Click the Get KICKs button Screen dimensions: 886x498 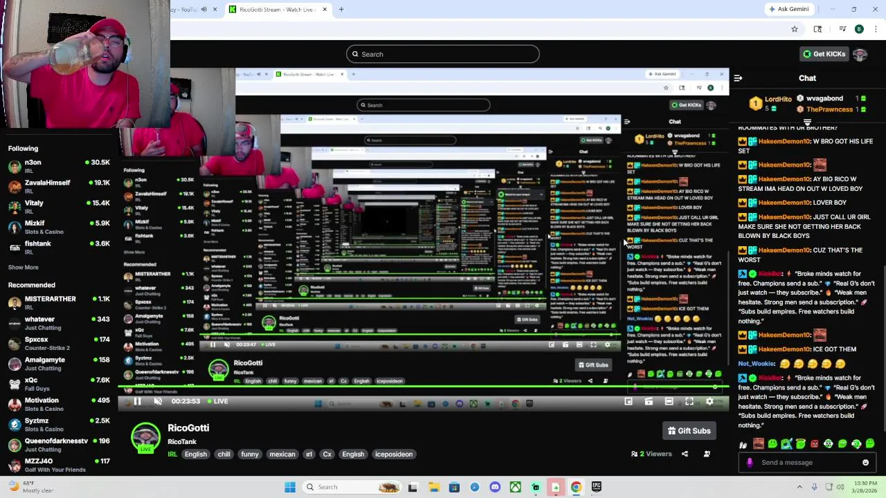(823, 54)
